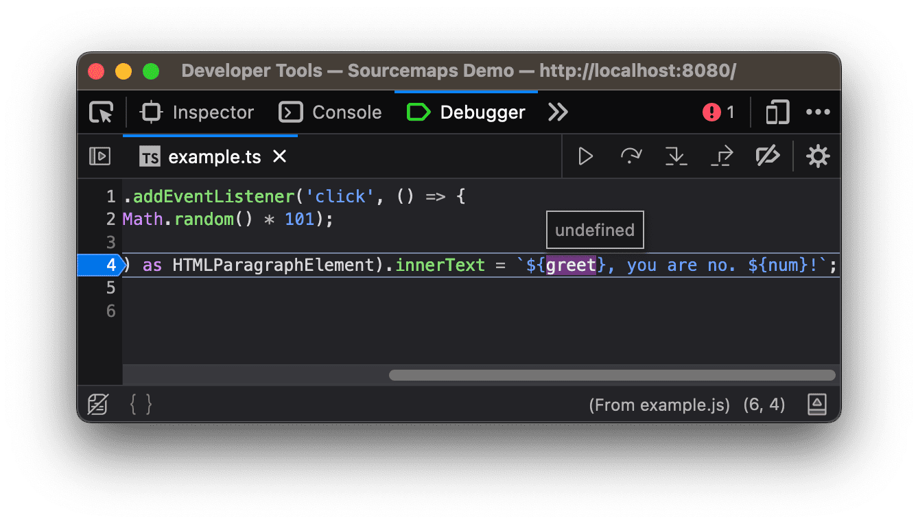Step out of the current function
This screenshot has height=524, width=918.
(722, 156)
